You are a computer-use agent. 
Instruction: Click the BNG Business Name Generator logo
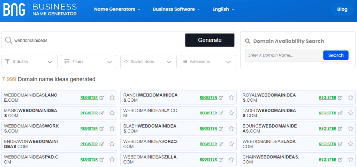(x=40, y=9)
